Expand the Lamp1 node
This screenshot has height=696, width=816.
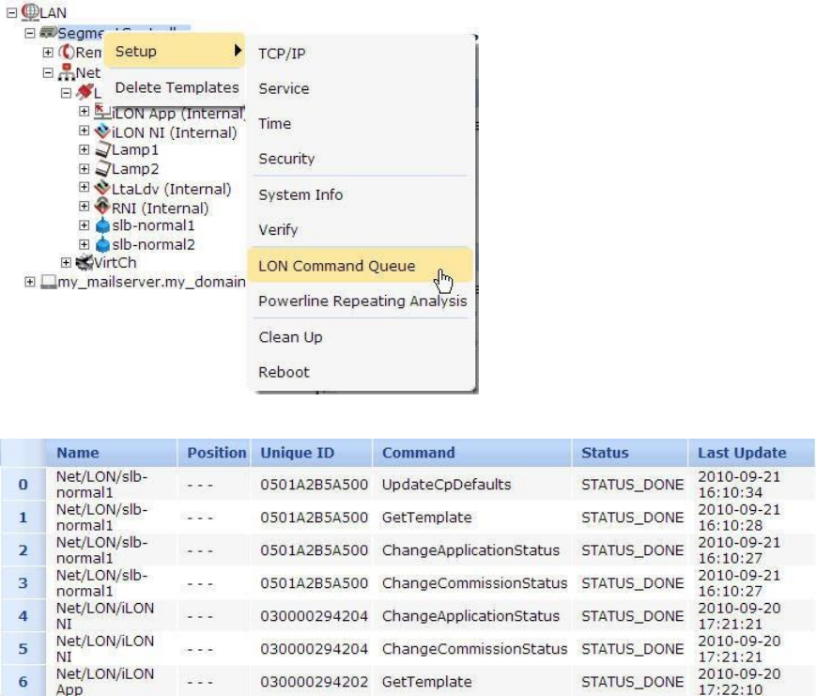(x=84, y=150)
